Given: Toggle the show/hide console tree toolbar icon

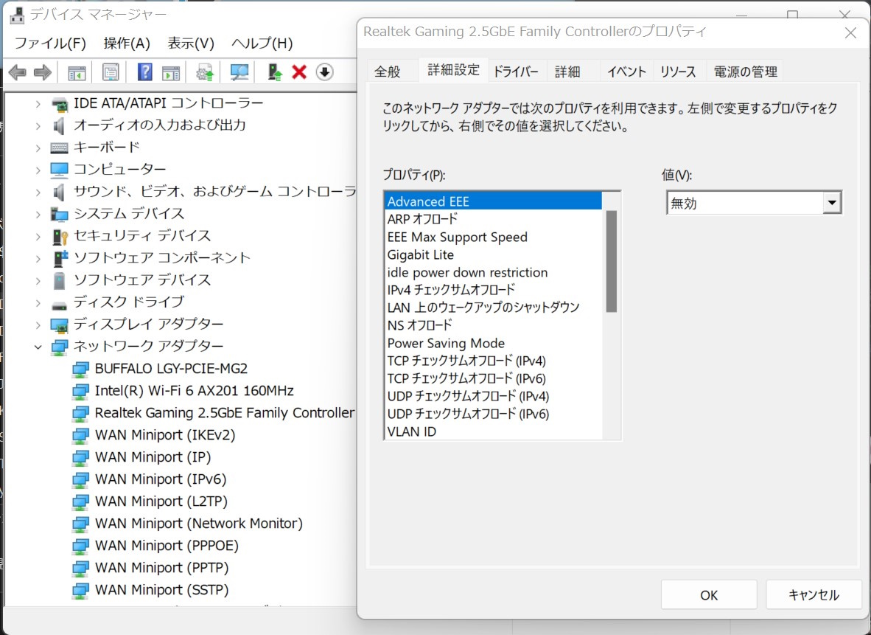Looking at the screenshot, I should click(x=77, y=72).
